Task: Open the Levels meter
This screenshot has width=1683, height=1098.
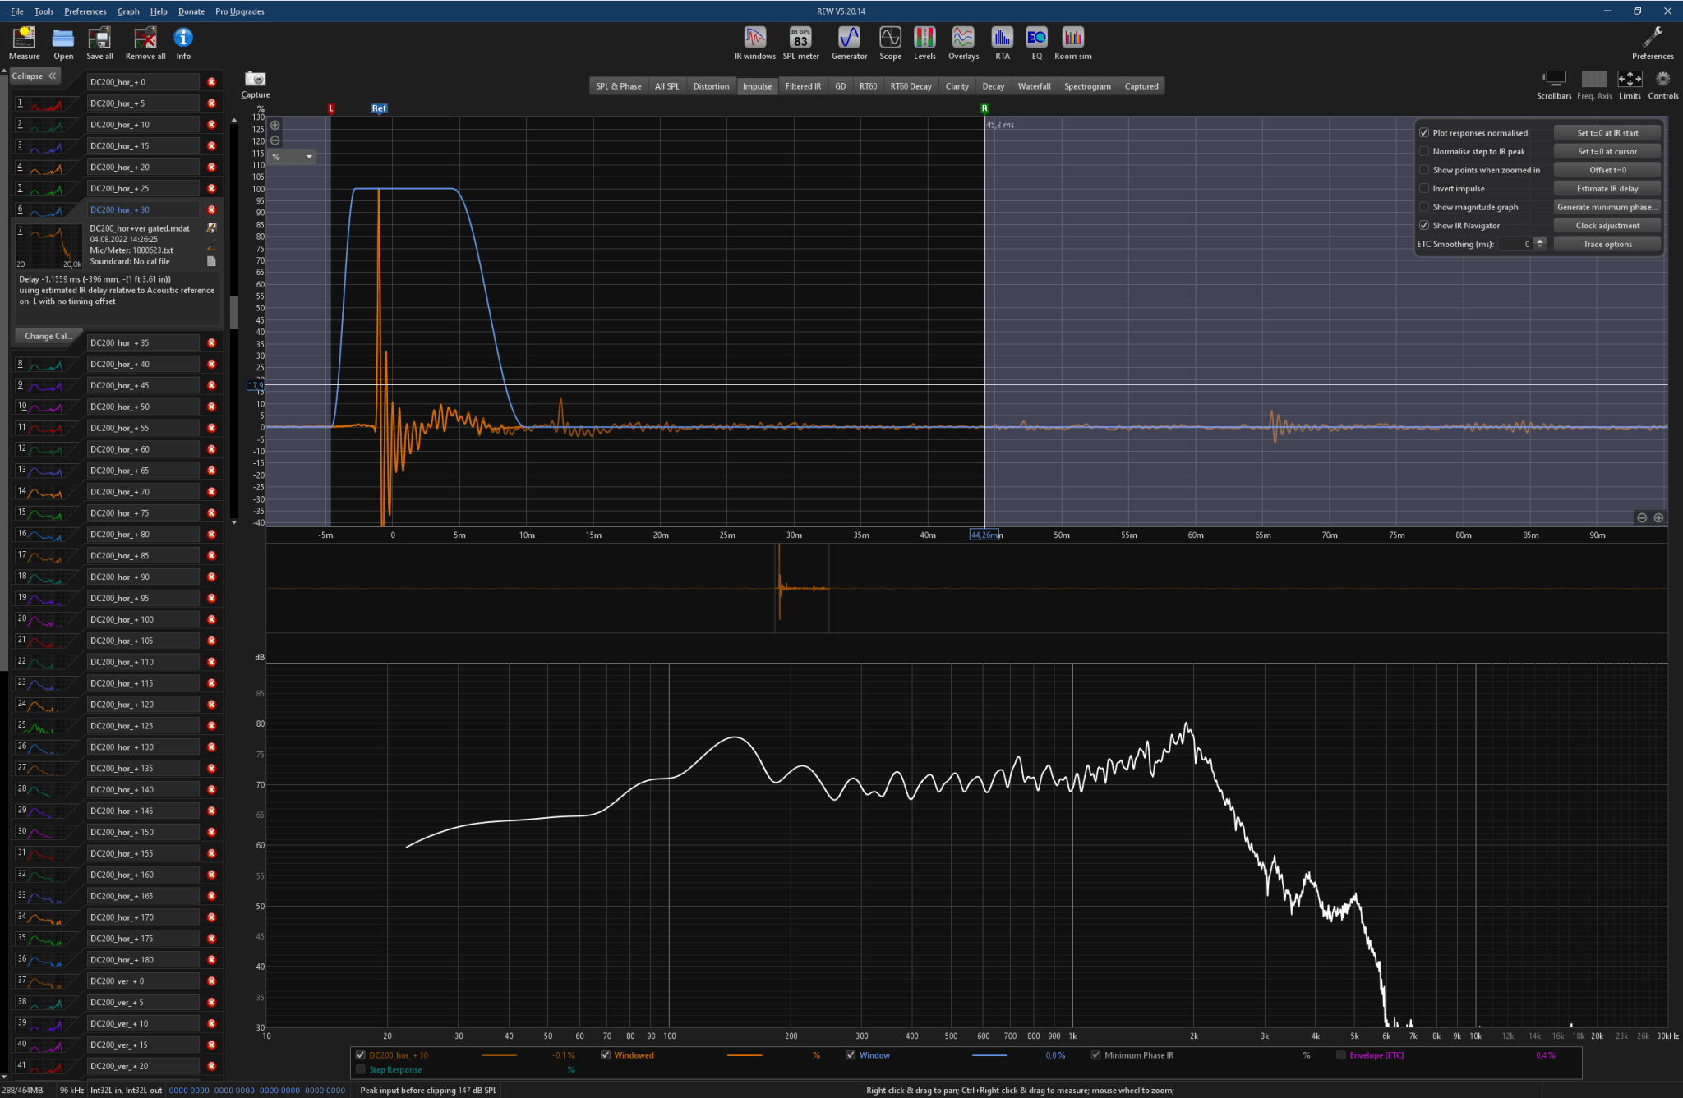Action: (x=924, y=43)
